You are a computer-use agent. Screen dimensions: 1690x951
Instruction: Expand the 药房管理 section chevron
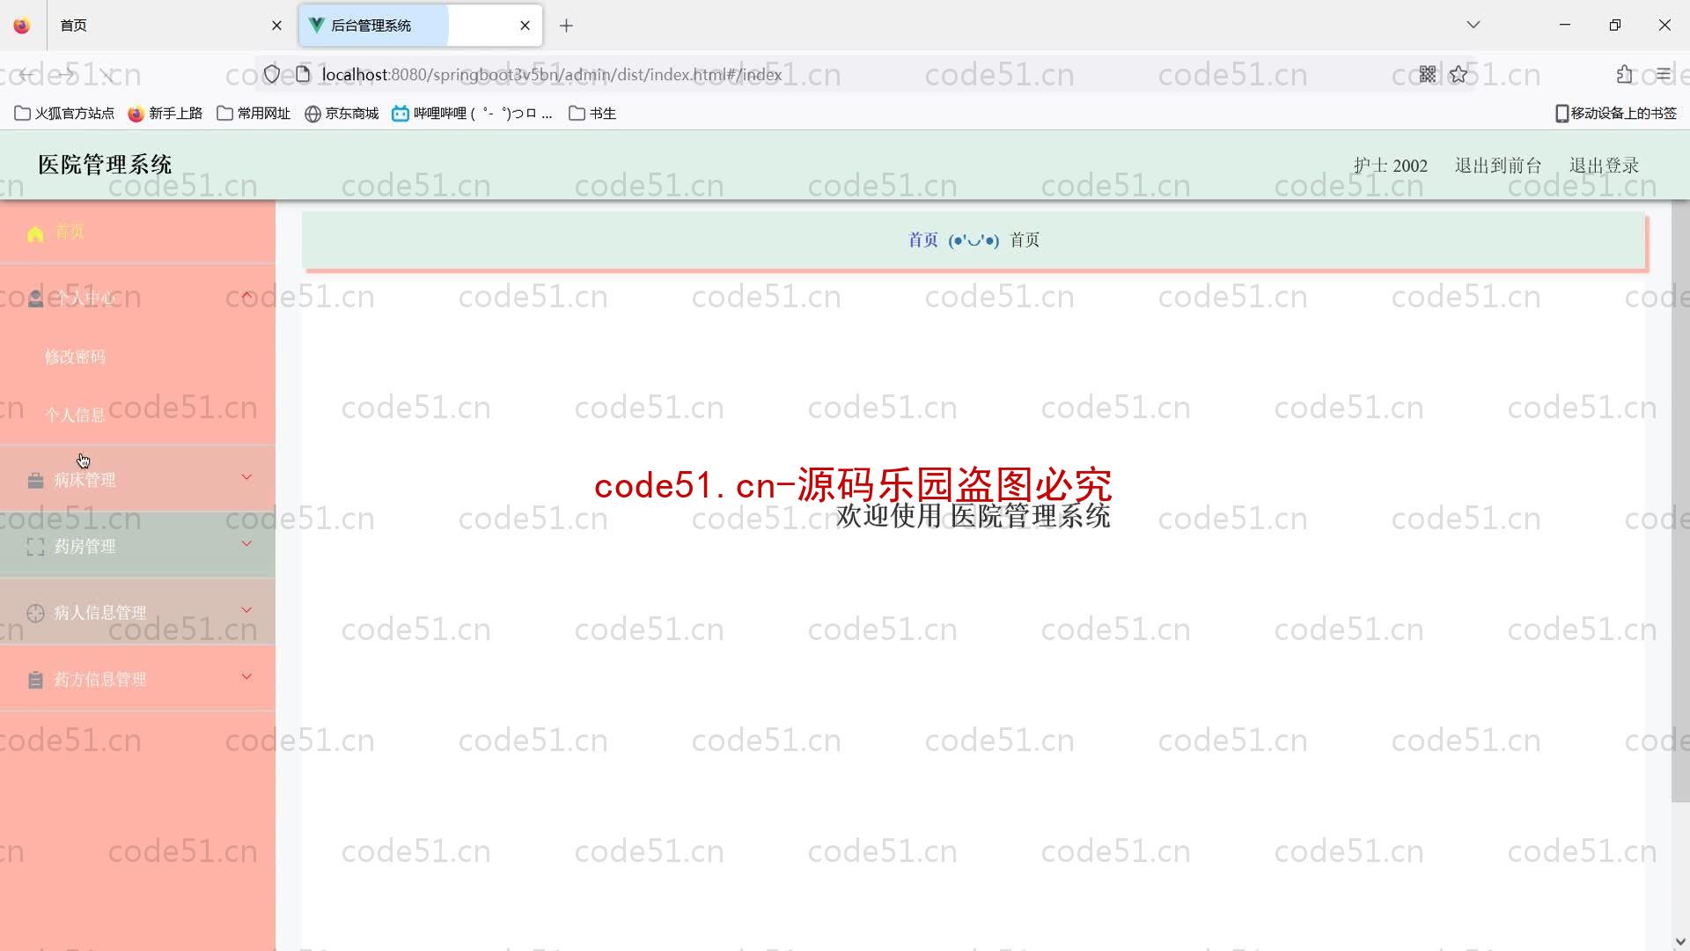tap(247, 546)
